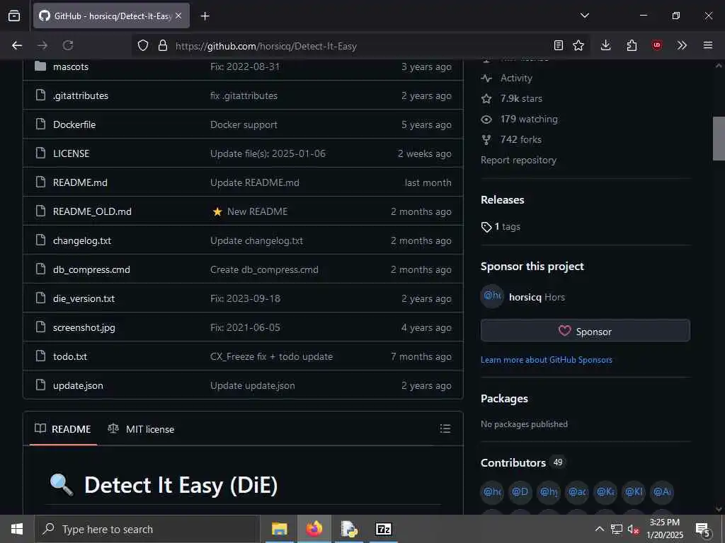Open the README outline list icon

point(445,428)
